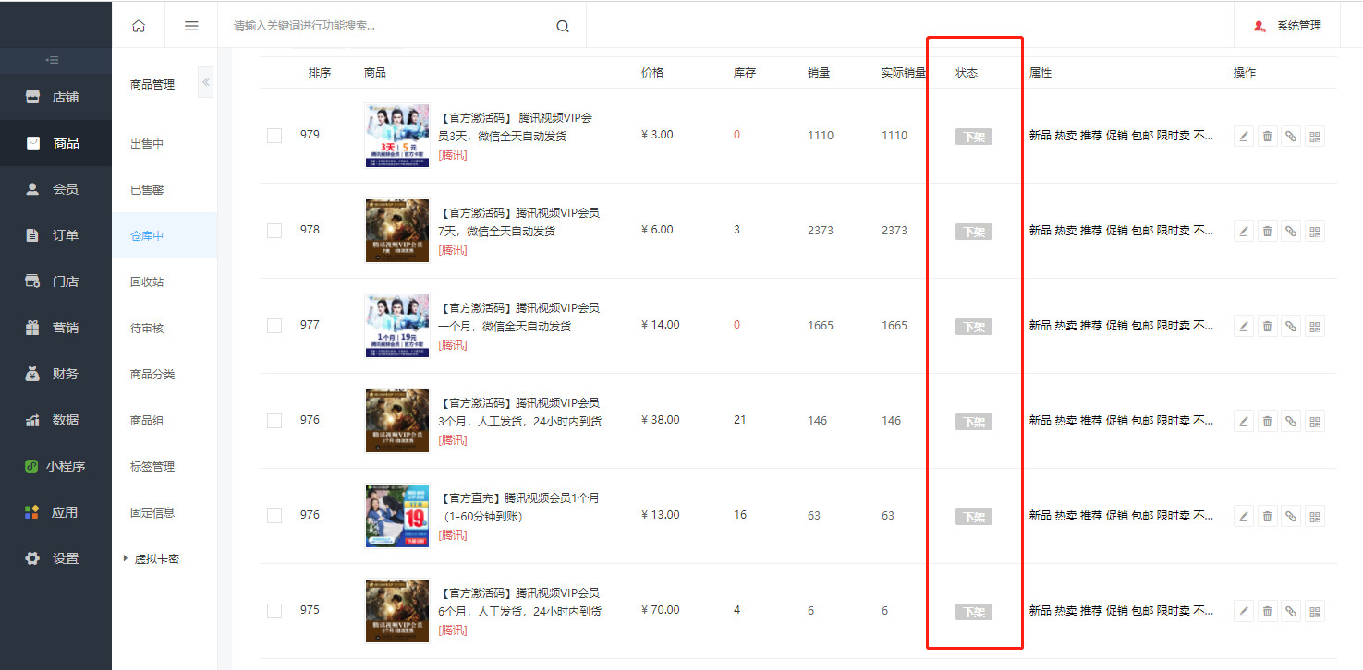
Task: Expand the 虚拟卡密 tree item
Action: (x=126, y=558)
